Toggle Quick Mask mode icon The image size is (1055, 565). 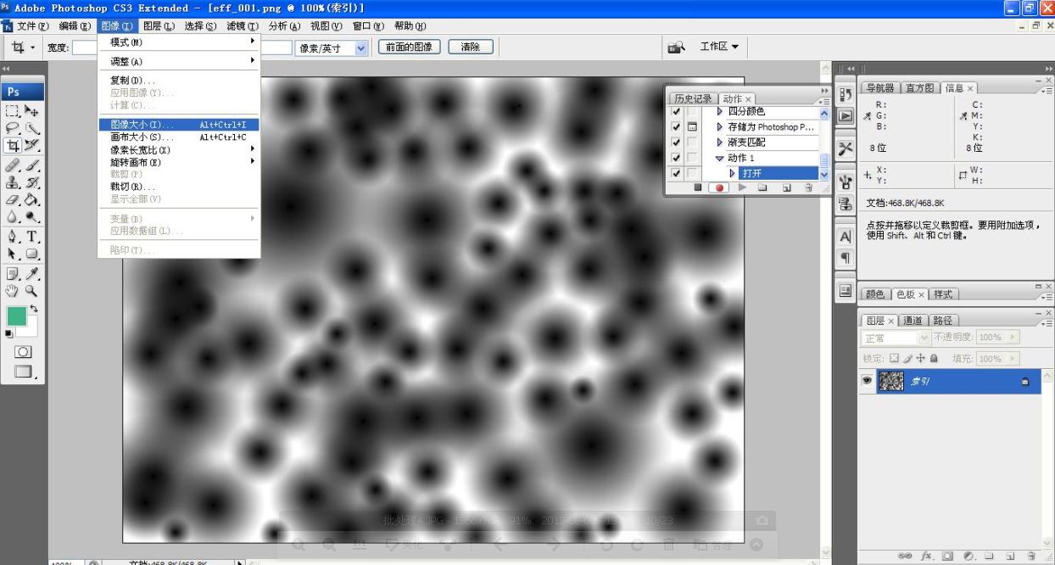[x=23, y=350]
